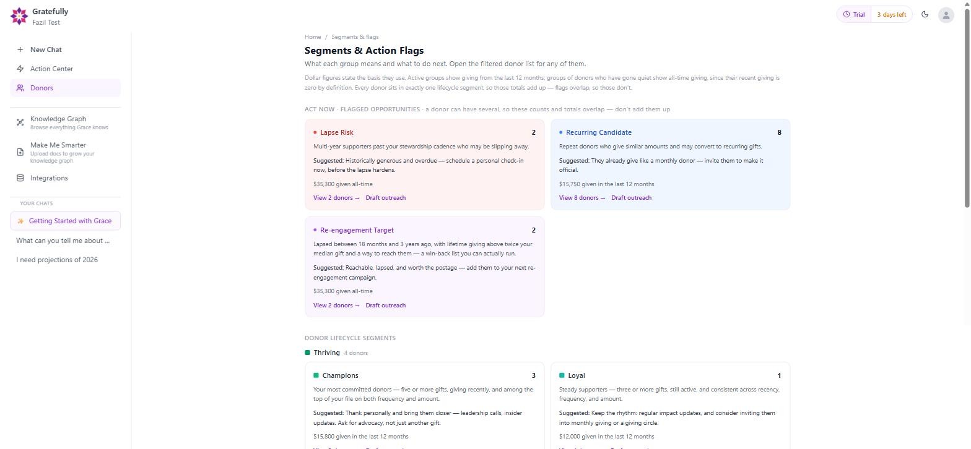Click the Lapse Risk card title
This screenshot has height=449, width=971.
click(337, 132)
